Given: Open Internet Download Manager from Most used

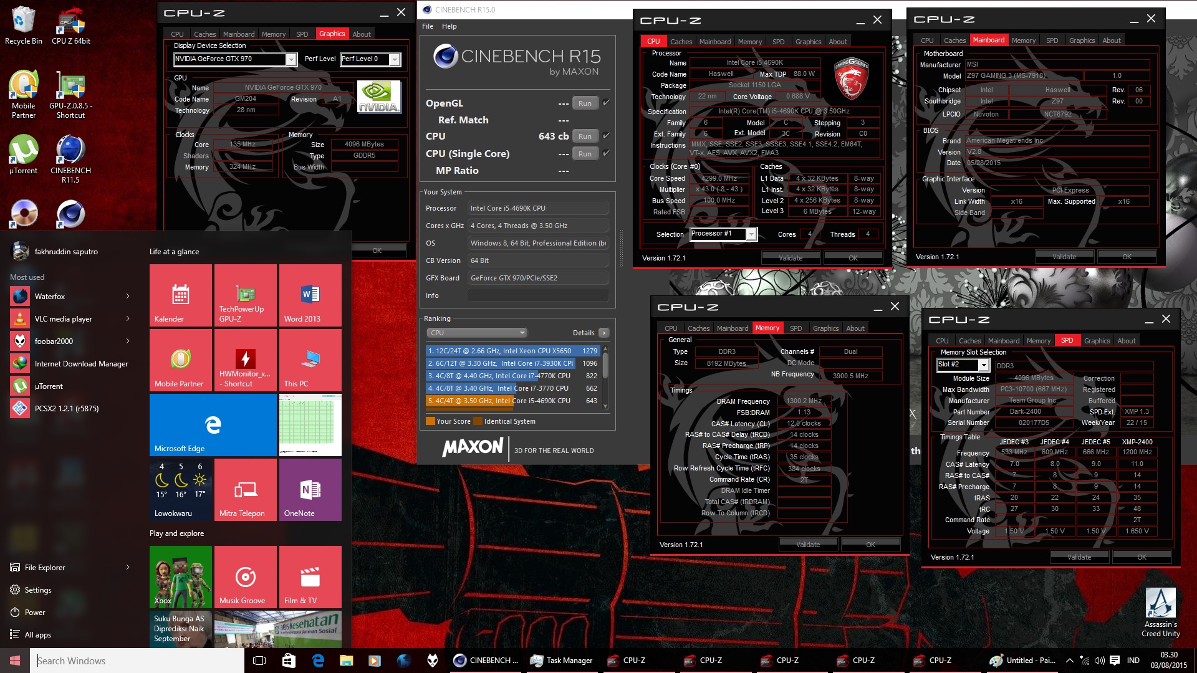Looking at the screenshot, I should (70, 364).
